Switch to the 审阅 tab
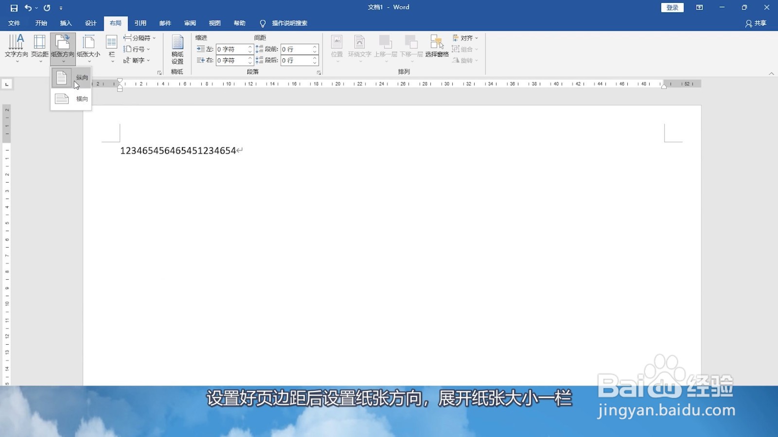778x437 pixels. click(190, 23)
